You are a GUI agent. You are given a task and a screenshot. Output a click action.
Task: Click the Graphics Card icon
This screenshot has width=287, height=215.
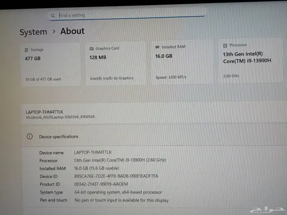[91, 48]
